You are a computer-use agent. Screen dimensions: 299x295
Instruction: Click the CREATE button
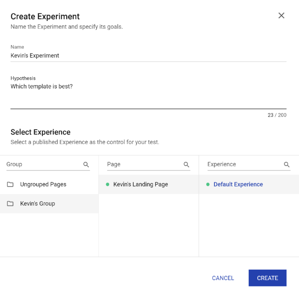click(267, 278)
